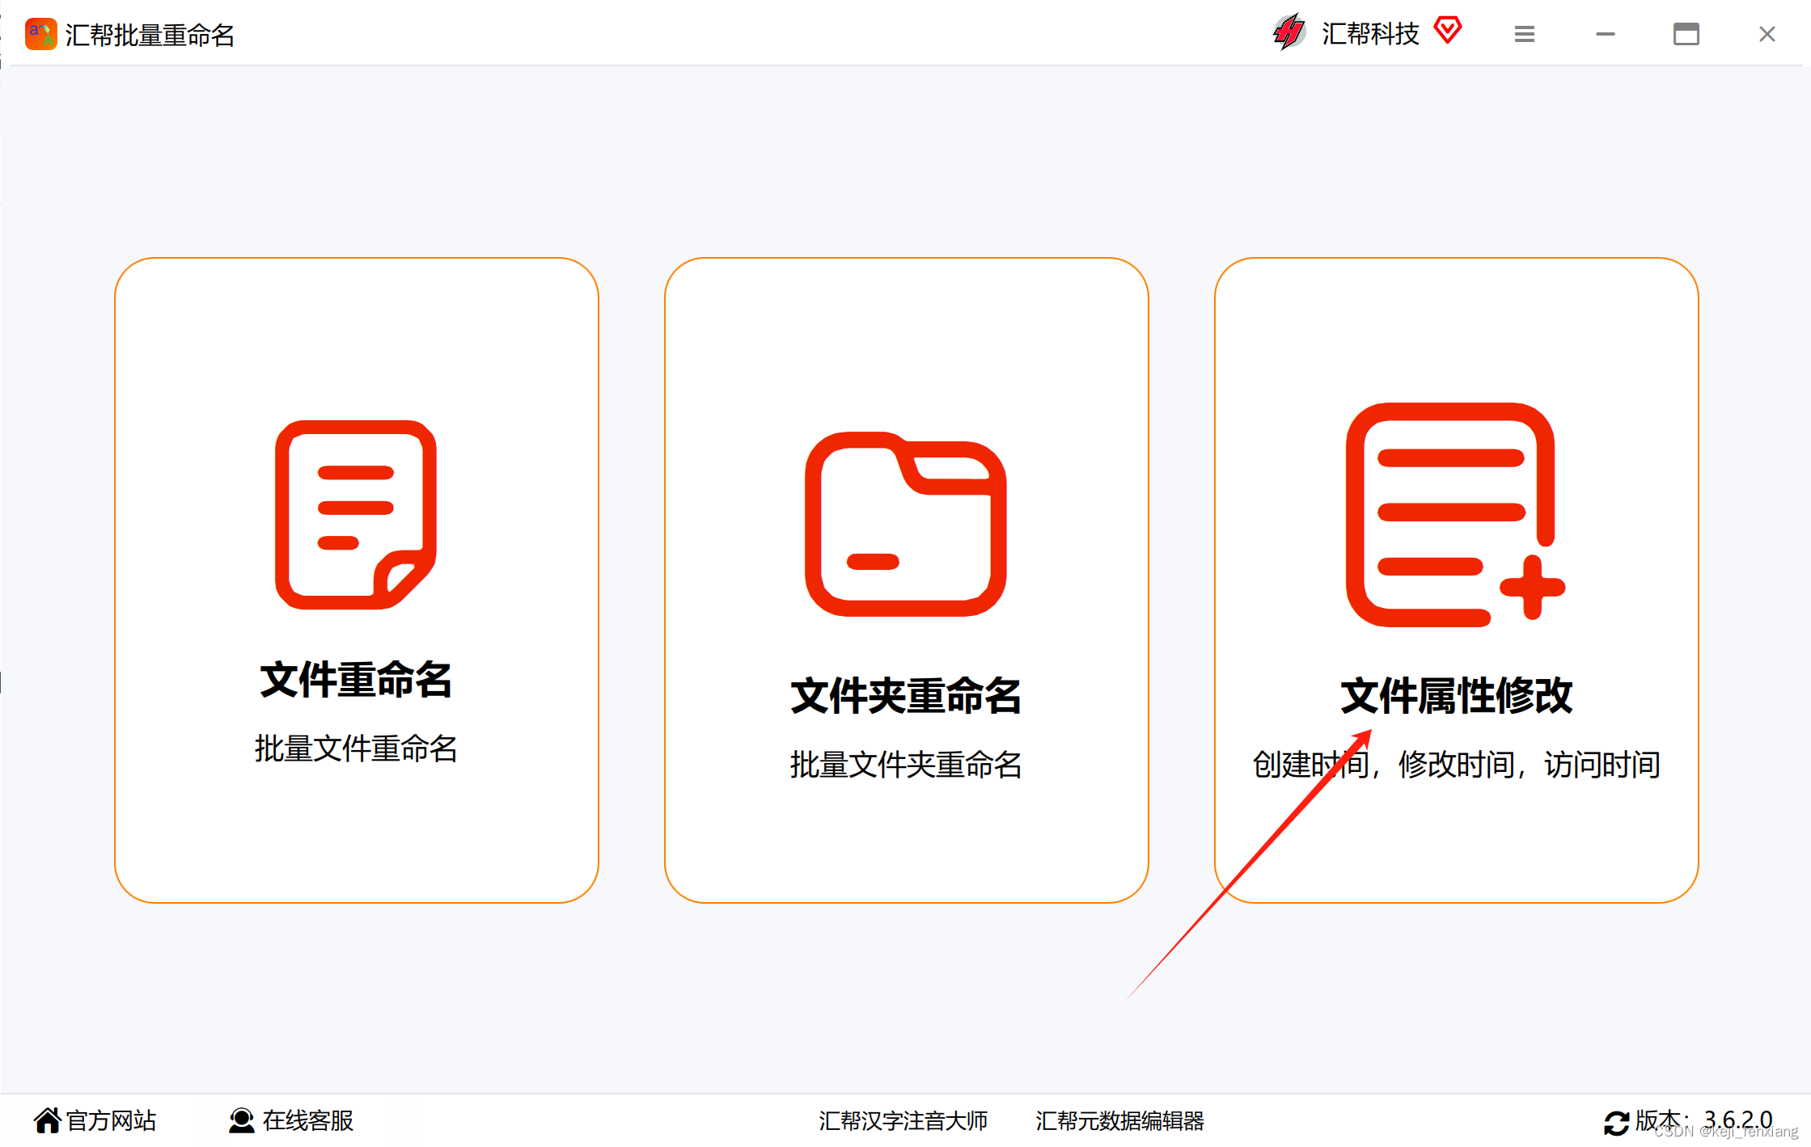Screen dimensions: 1811x1147
Task: Open the 文件重命名 document icon
Action: click(x=356, y=514)
